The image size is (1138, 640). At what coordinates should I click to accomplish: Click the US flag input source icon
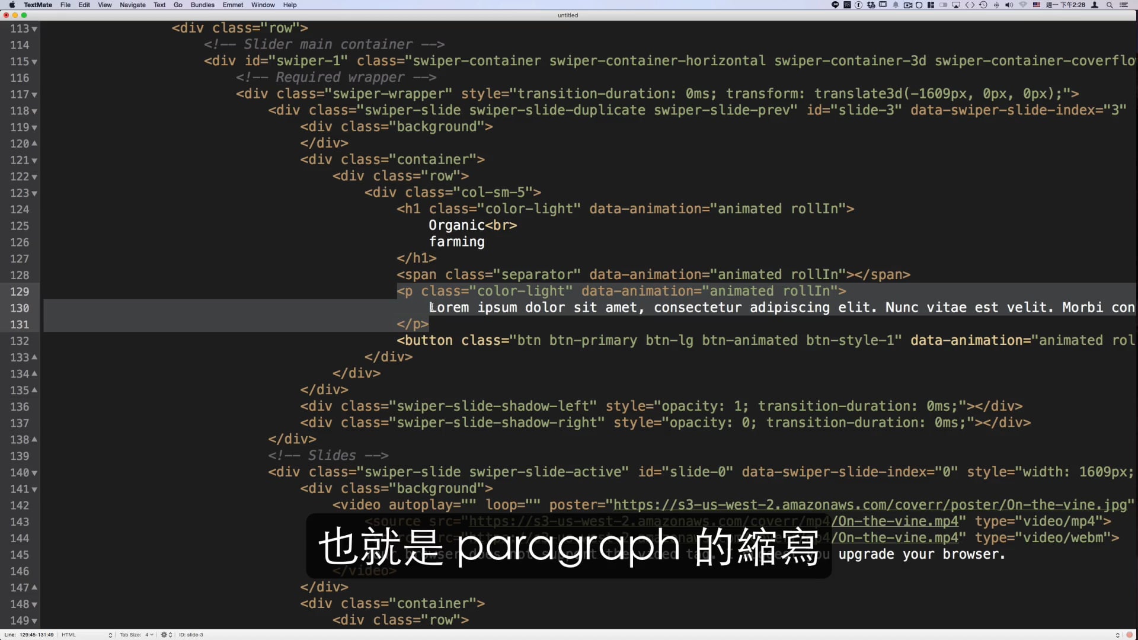(x=1037, y=5)
